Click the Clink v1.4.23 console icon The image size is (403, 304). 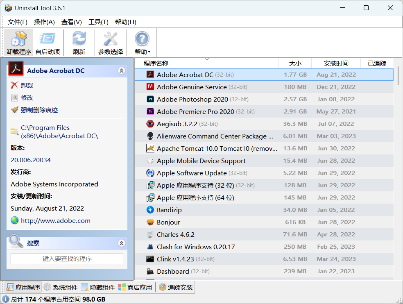pyautogui.click(x=150, y=259)
